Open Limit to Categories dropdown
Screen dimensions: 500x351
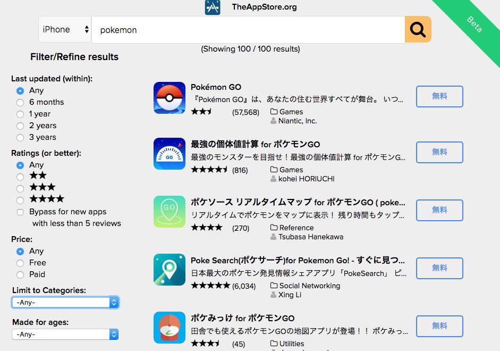click(65, 302)
